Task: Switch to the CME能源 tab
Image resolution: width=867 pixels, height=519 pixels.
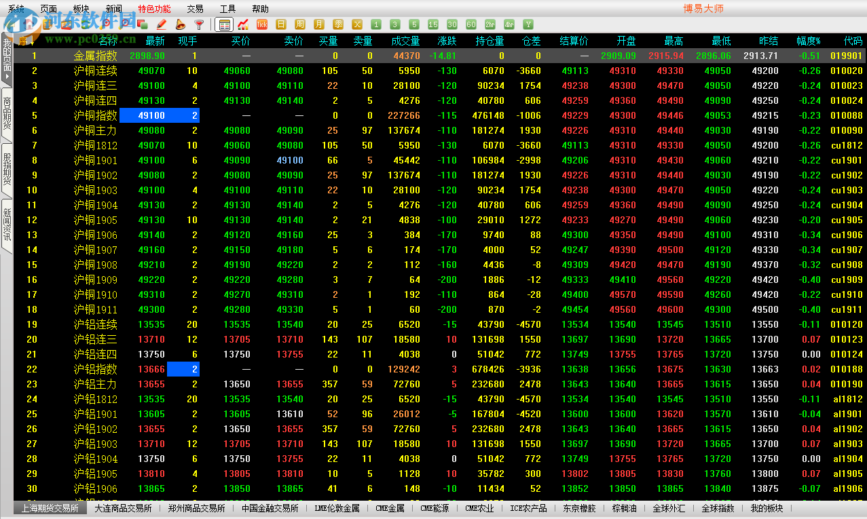Action: 435,508
